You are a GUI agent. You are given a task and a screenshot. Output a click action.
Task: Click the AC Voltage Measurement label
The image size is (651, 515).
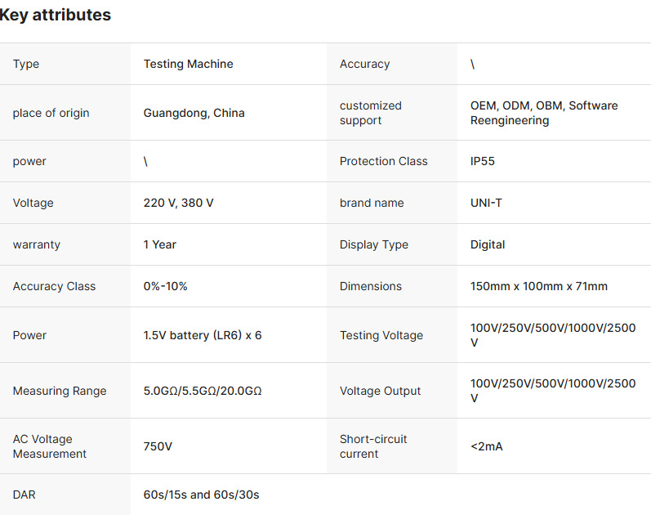tap(50, 446)
